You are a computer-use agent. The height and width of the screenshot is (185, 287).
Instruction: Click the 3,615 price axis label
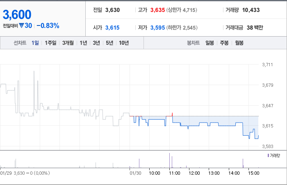coord(268,126)
